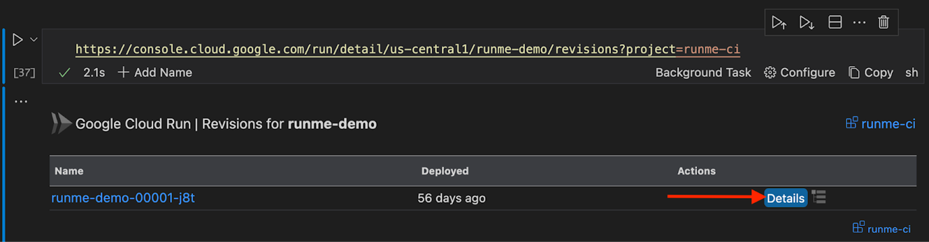
Task: Click the Google Cloud Run logo icon
Action: tap(61, 123)
